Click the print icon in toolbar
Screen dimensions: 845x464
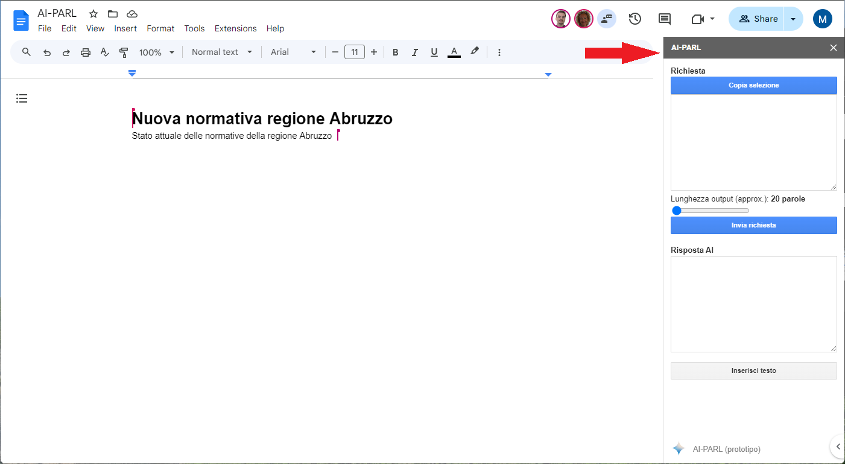pos(86,52)
